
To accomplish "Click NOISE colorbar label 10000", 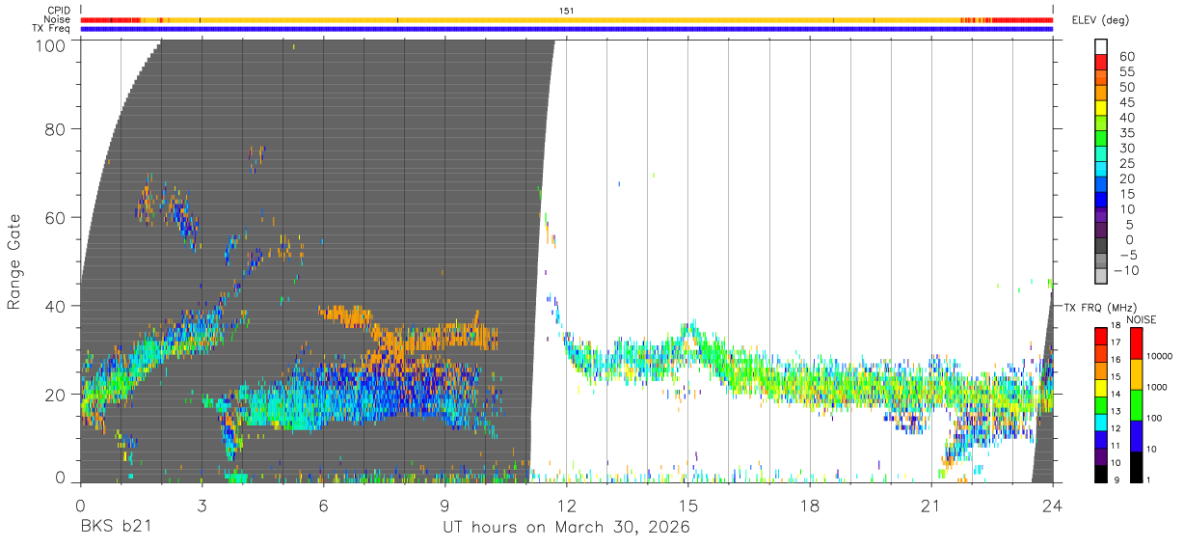I will point(1159,356).
